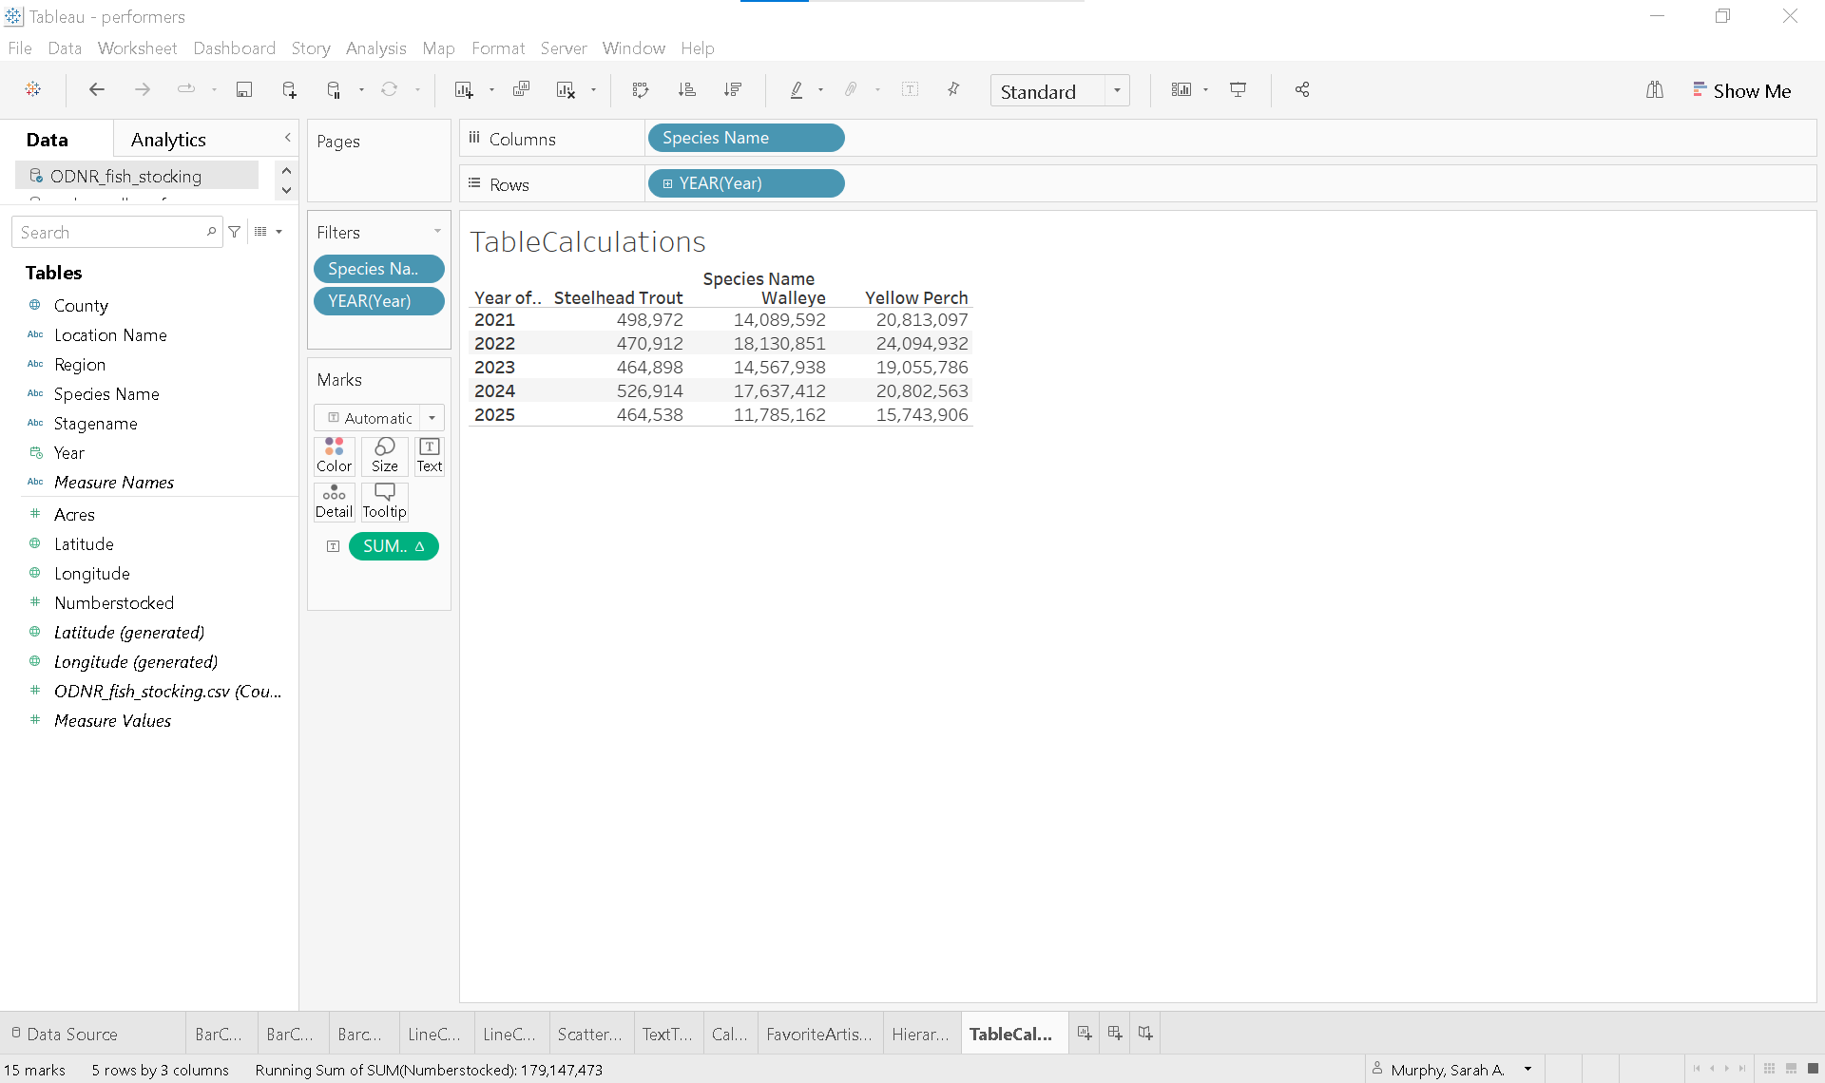Click the Swap Rows and Columns icon
The height and width of the screenshot is (1083, 1825).
coord(641,90)
